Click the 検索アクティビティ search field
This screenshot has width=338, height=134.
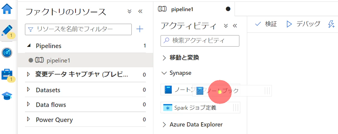200,41
